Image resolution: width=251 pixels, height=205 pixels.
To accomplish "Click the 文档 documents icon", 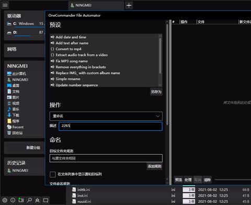I will [9, 92].
